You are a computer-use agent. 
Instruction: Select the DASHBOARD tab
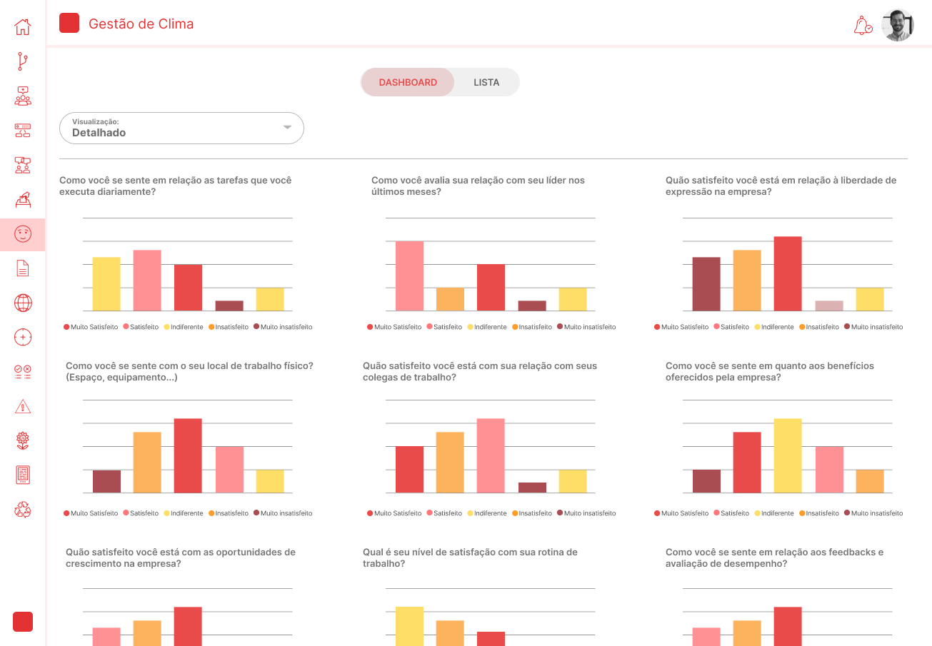point(408,82)
